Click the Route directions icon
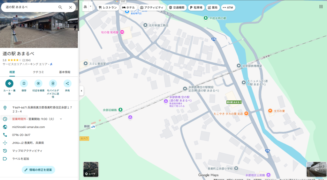The width and height of the screenshot is (327, 180). coord(9,83)
